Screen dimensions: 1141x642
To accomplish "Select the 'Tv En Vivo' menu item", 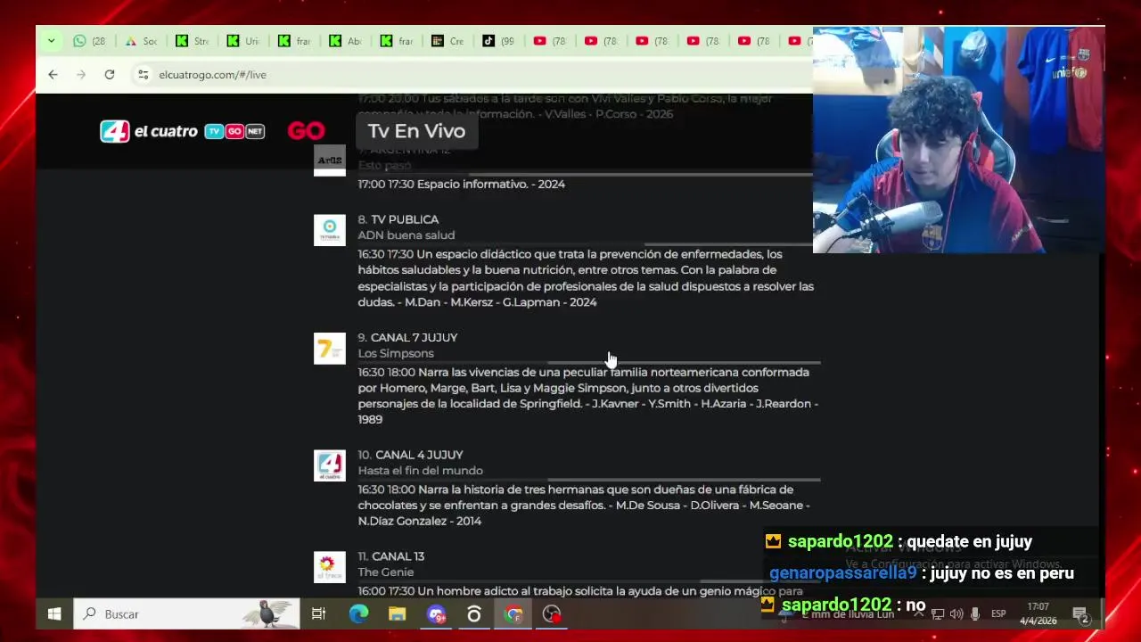I will tap(416, 131).
